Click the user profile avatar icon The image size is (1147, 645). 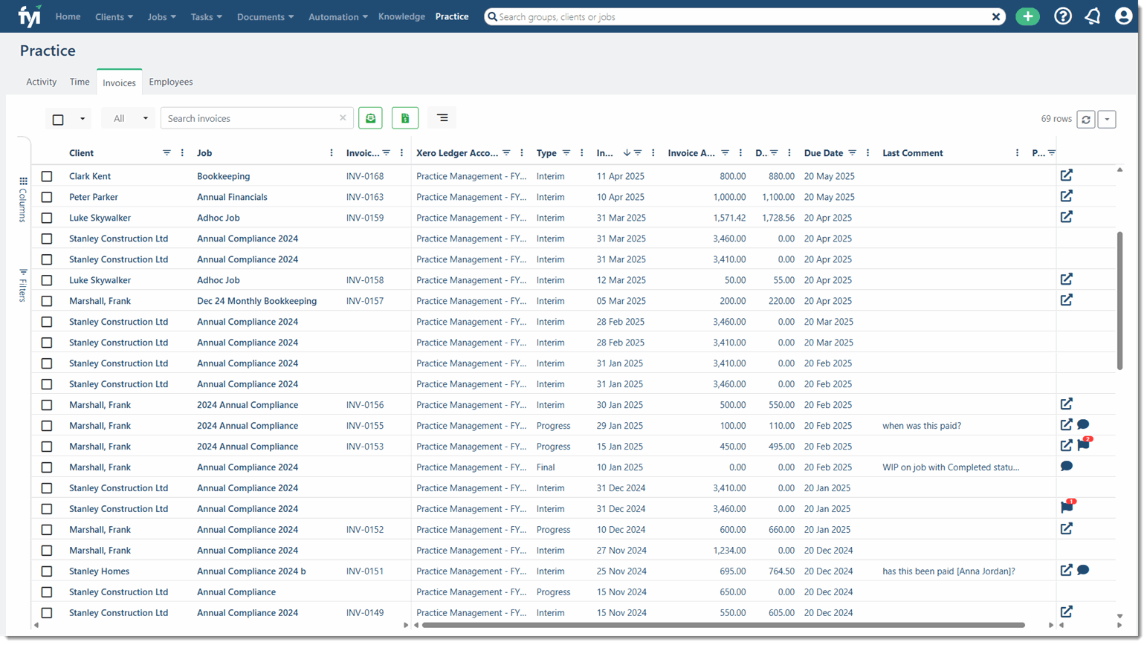pyautogui.click(x=1123, y=16)
